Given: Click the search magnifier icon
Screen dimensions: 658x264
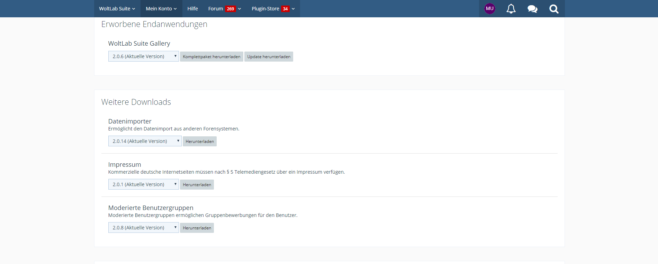Looking at the screenshot, I should coord(554,9).
